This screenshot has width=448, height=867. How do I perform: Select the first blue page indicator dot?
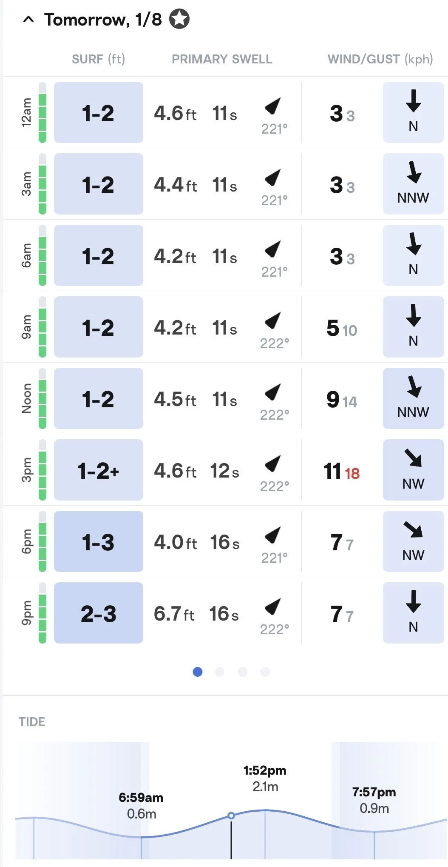click(x=198, y=672)
